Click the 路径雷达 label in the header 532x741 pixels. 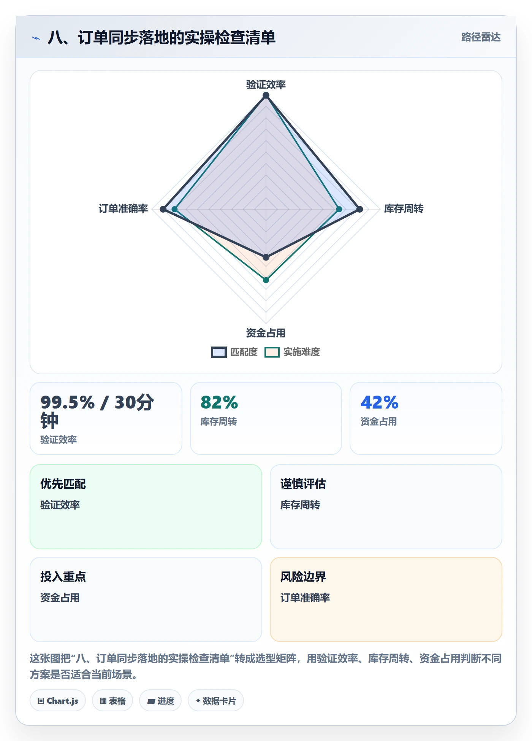tap(481, 37)
